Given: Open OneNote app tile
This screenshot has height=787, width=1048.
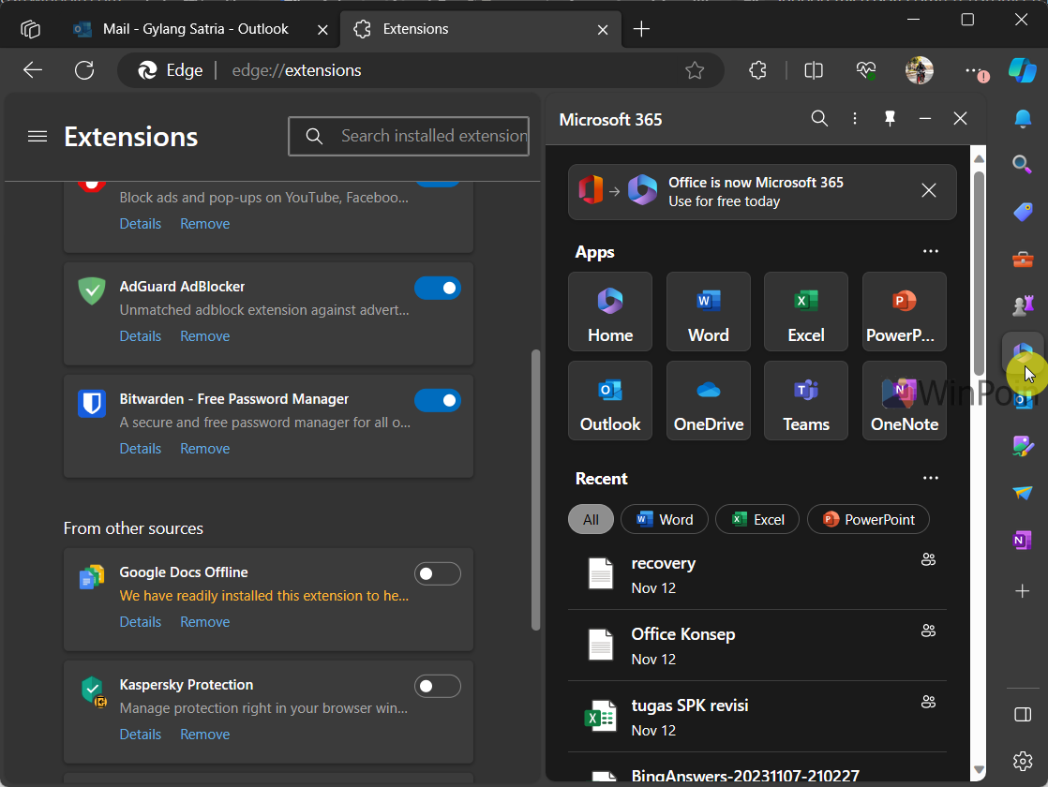Looking at the screenshot, I should (905, 400).
